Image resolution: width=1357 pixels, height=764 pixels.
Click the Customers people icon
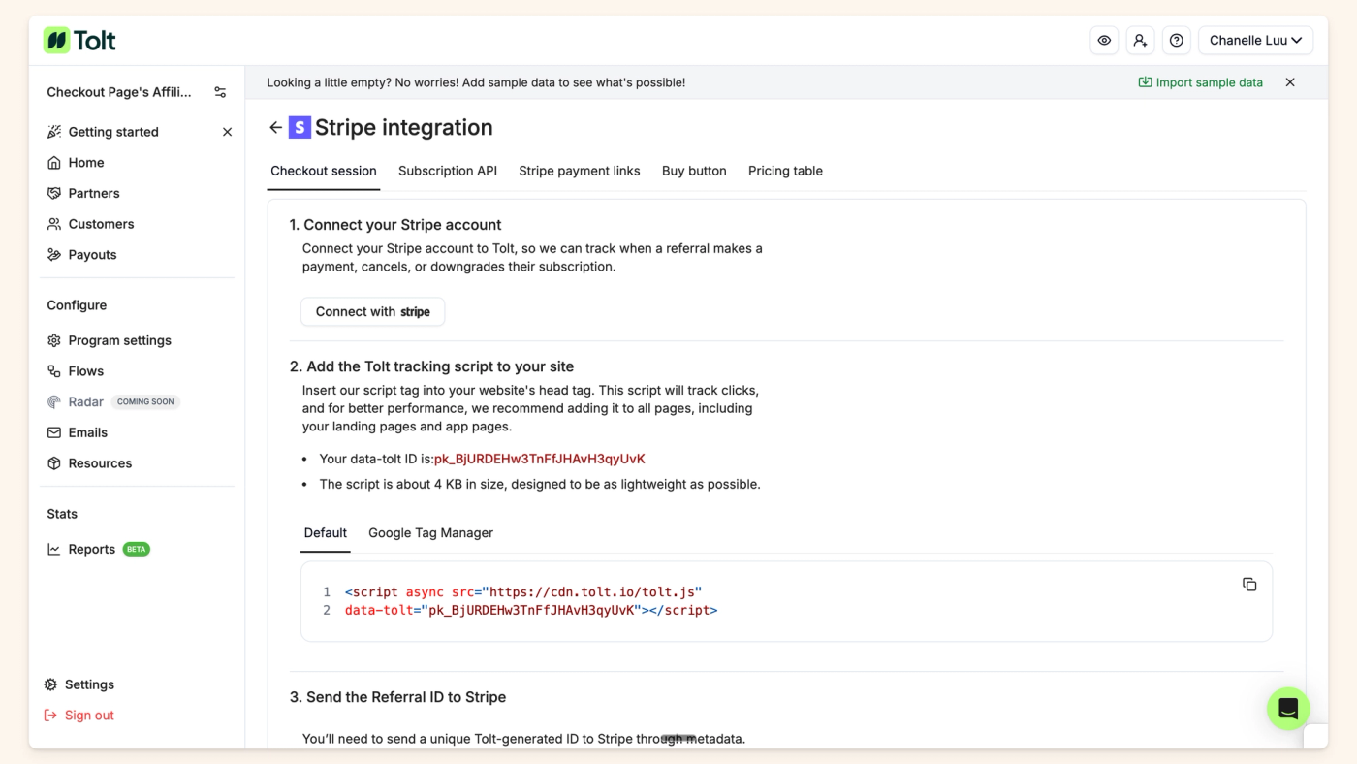54,224
